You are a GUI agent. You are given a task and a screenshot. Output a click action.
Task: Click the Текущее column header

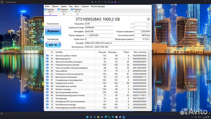tap(102, 52)
